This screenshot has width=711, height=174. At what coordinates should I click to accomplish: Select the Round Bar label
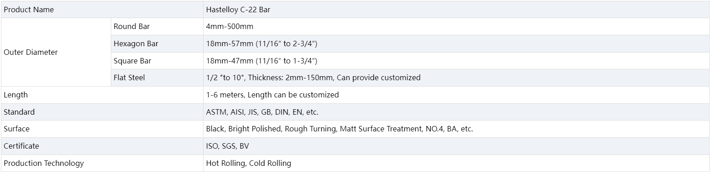(x=132, y=26)
